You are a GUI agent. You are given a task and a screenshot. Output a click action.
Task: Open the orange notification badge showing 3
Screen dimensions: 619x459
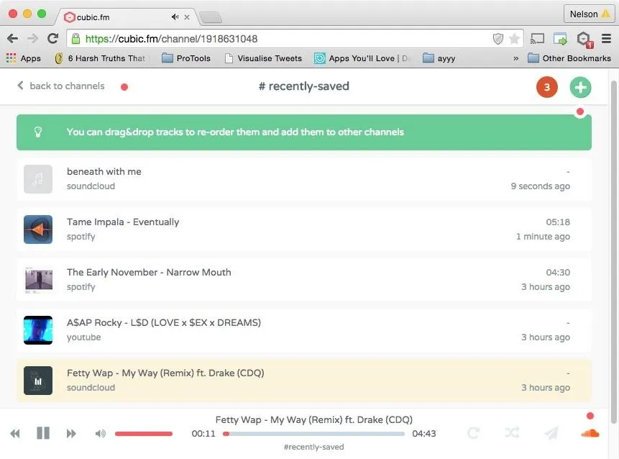(547, 87)
